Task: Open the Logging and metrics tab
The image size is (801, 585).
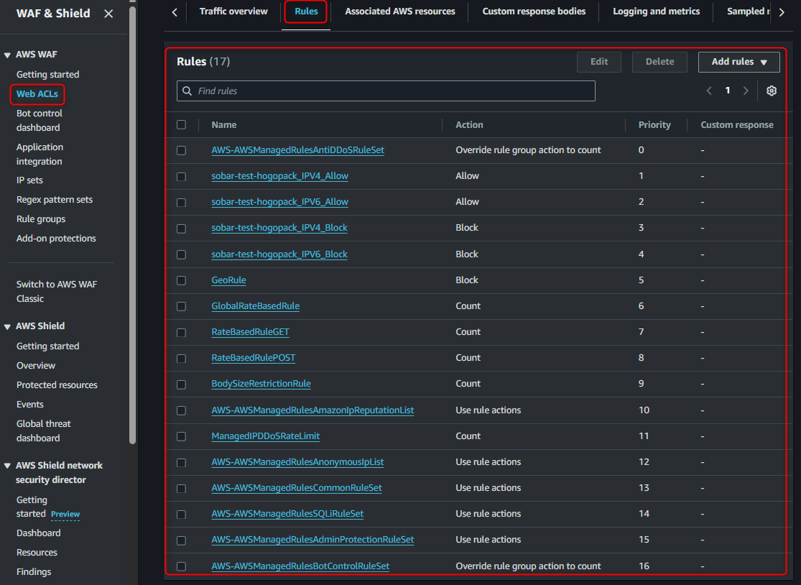Action: [x=656, y=11]
